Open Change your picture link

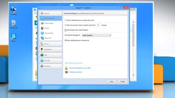pos(75,72)
